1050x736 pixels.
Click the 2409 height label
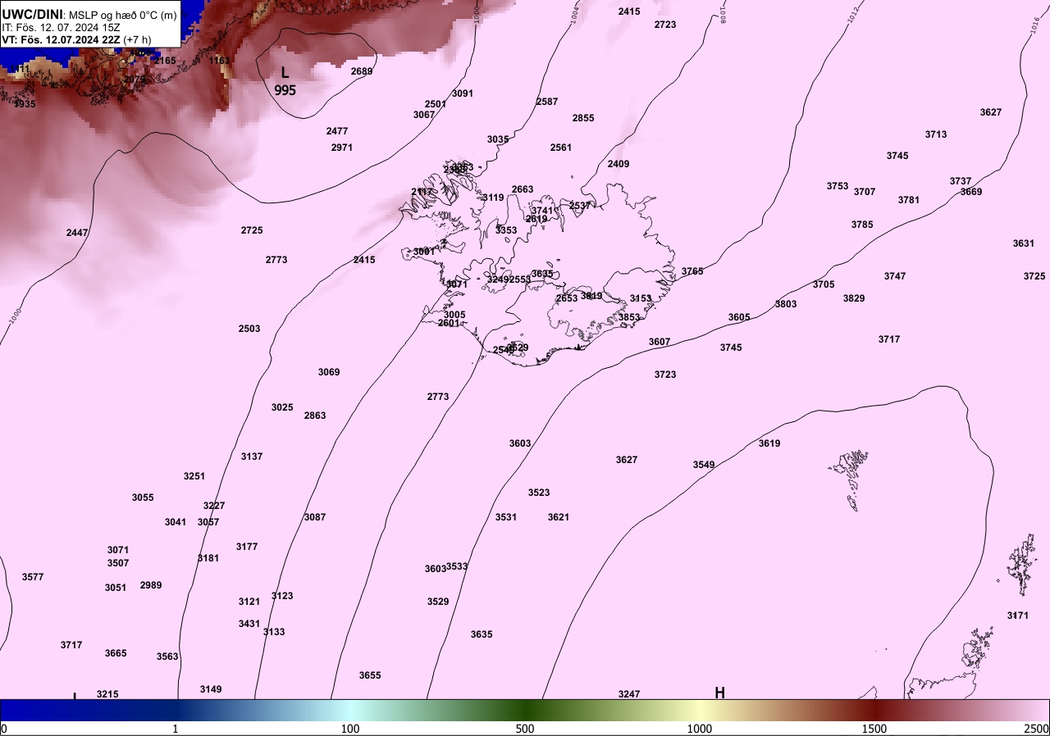click(619, 164)
